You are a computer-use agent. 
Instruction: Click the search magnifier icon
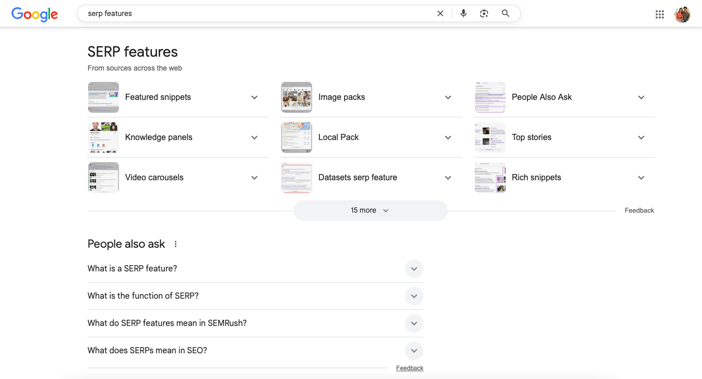(505, 13)
